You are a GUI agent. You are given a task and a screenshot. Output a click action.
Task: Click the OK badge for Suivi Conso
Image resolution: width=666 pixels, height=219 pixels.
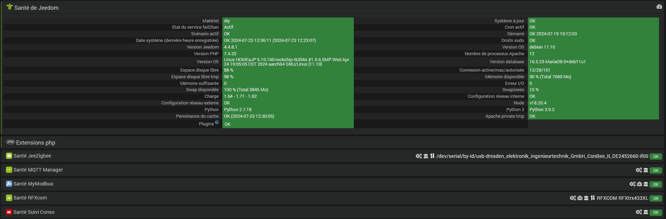coord(656,212)
